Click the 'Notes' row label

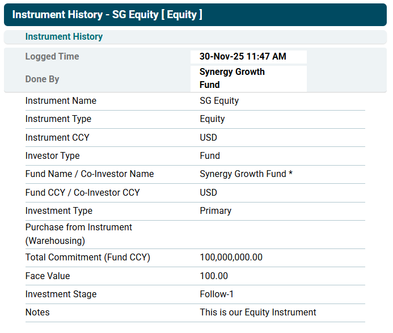(37, 313)
